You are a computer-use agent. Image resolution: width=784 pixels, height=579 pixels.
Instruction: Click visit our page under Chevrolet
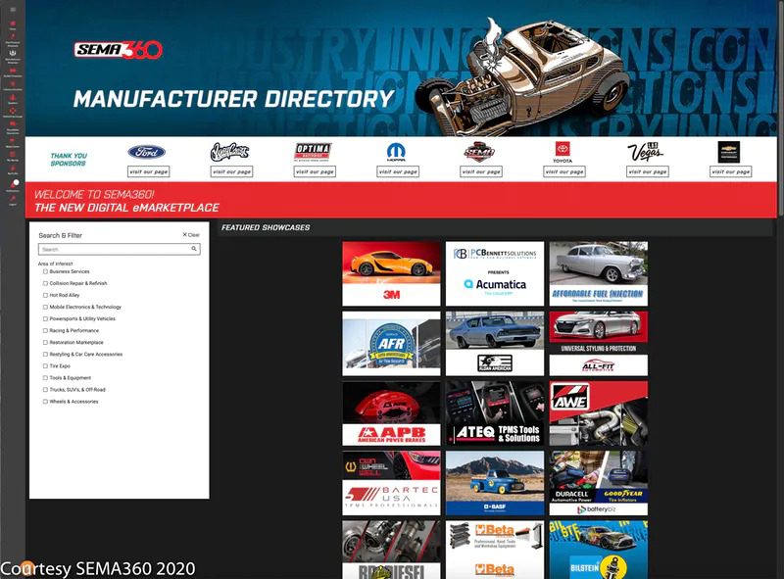click(x=730, y=171)
